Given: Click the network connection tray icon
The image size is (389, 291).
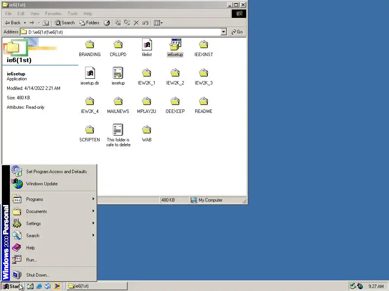Looking at the screenshot, I should [x=353, y=286].
